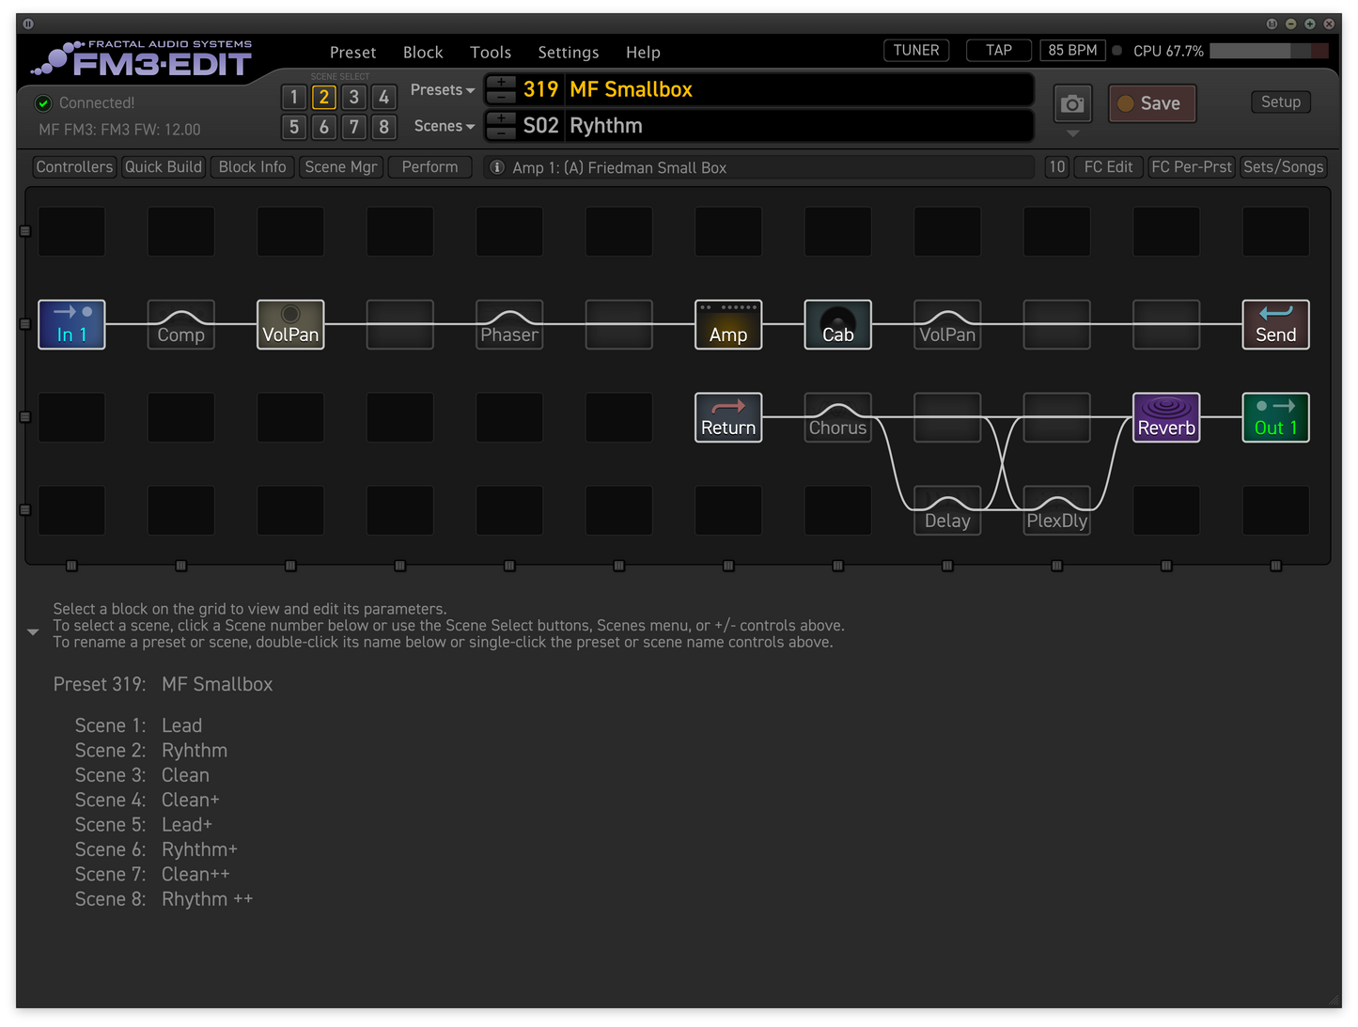The height and width of the screenshot is (1027, 1358).
Task: Open the Help menu
Action: [x=643, y=53]
